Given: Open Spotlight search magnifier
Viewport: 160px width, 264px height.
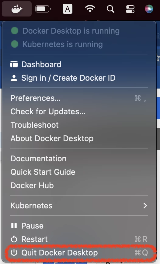Looking at the screenshot, I should (x=110, y=9).
